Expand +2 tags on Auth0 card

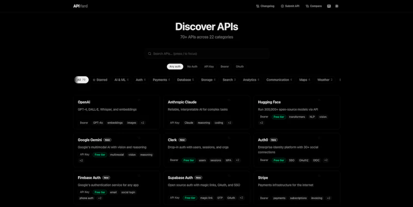326,160
